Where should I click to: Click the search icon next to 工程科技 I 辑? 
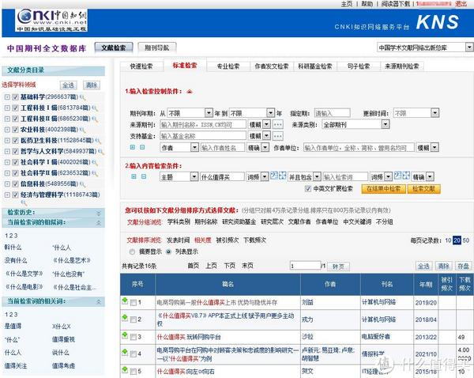tap(95, 108)
